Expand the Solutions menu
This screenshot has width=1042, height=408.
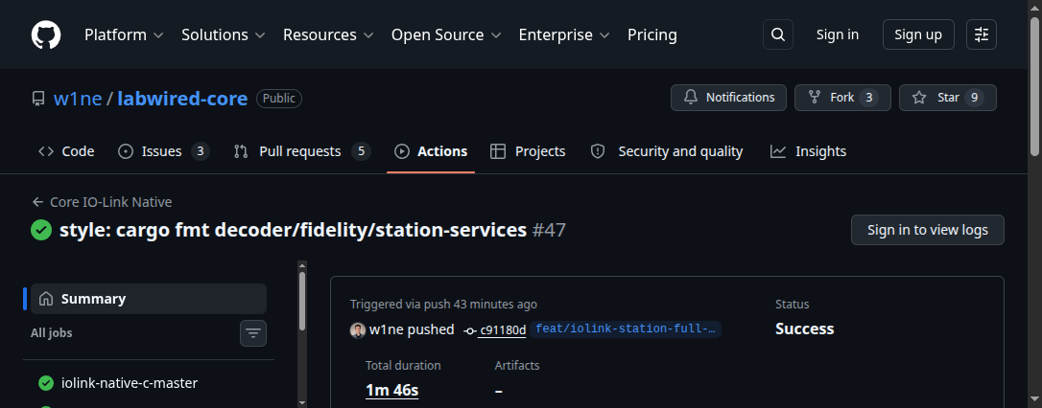coord(224,34)
